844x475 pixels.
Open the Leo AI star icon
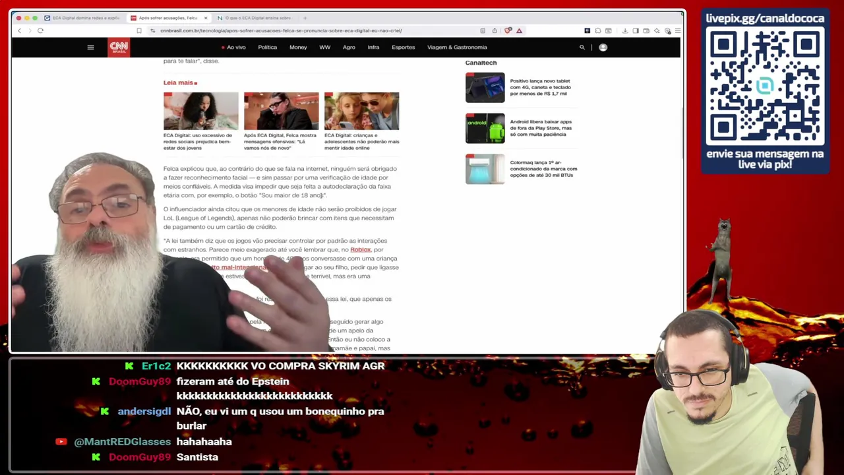pos(657,30)
